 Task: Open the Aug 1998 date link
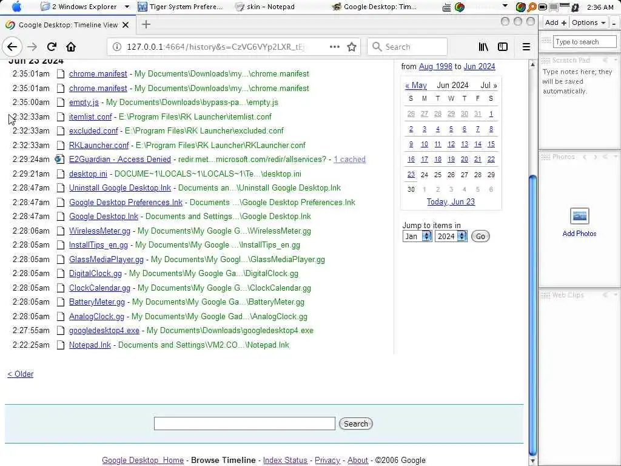435,67
